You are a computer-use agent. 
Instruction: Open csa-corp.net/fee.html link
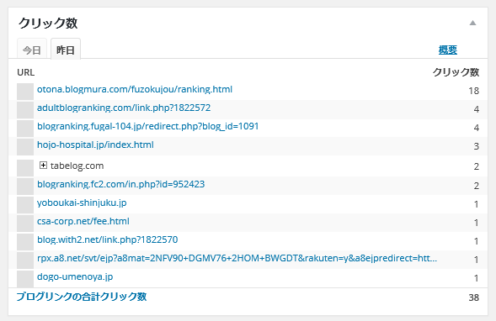[x=83, y=221]
